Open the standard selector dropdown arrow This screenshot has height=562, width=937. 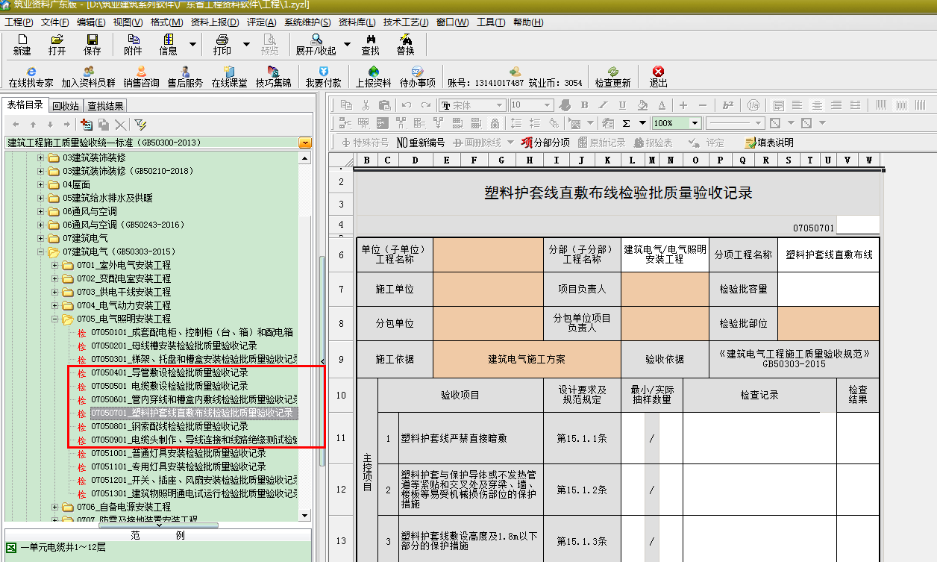[304, 143]
